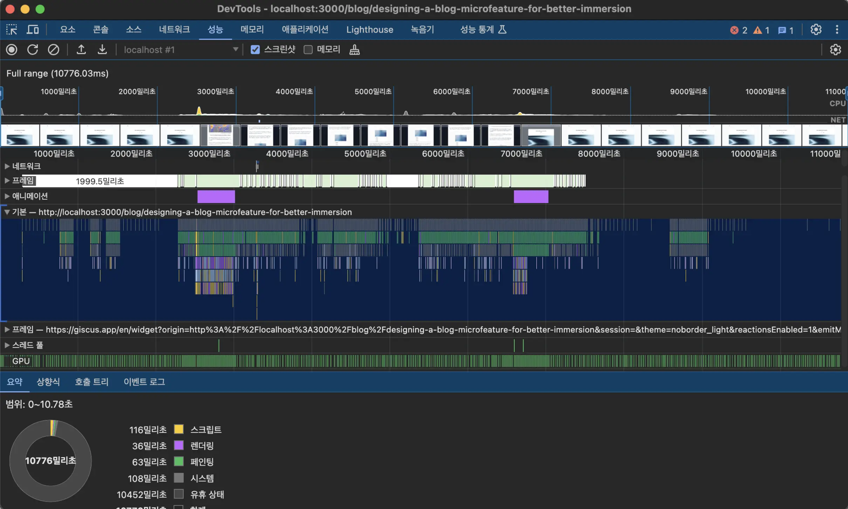Save the profile with download icon
This screenshot has width=848, height=509.
pyautogui.click(x=102, y=49)
